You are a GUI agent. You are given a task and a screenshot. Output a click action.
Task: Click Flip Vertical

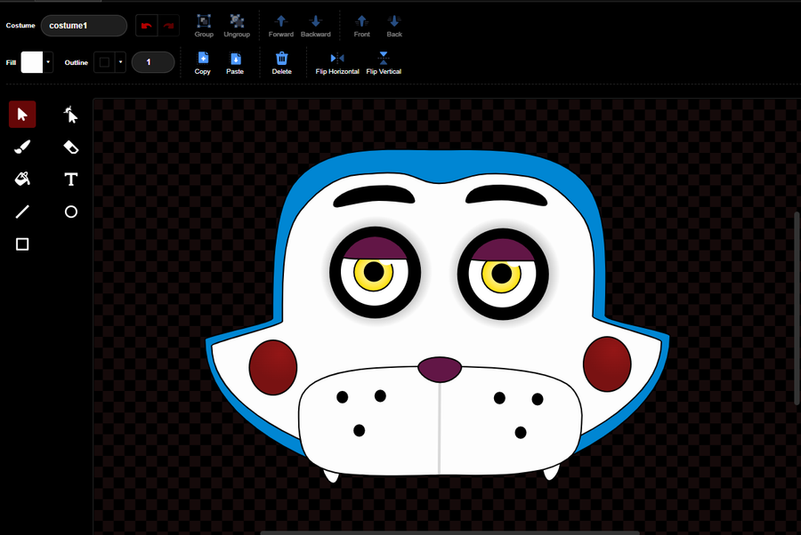pyautogui.click(x=384, y=63)
